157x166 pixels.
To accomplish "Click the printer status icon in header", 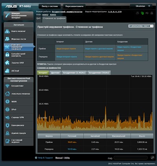I will point(152,13).
